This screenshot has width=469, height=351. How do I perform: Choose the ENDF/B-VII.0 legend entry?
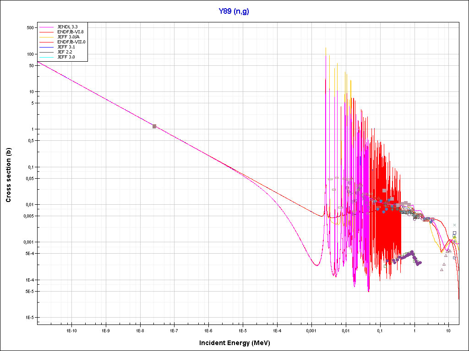pos(71,42)
